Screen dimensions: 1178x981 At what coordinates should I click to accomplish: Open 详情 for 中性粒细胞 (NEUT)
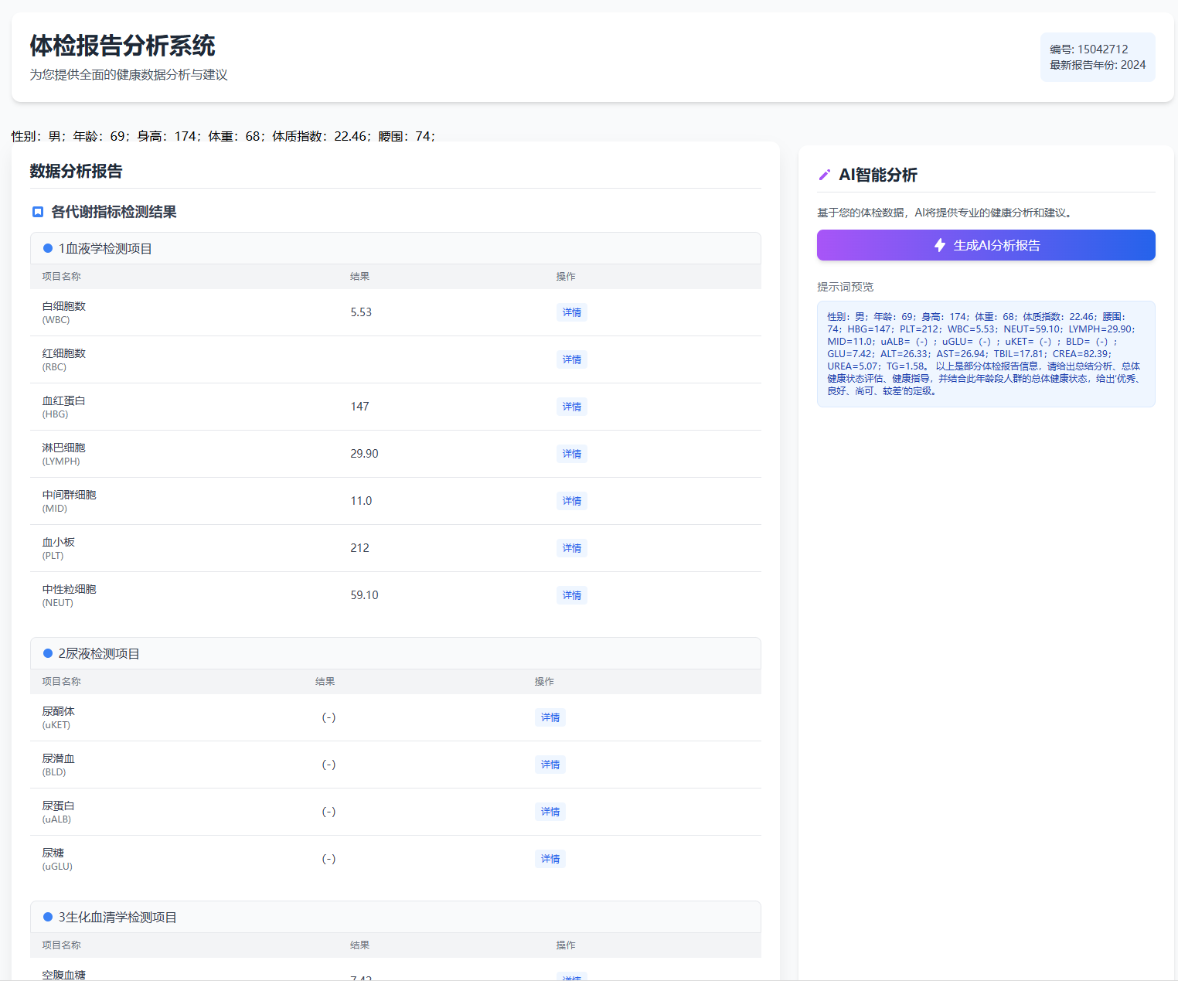click(571, 595)
